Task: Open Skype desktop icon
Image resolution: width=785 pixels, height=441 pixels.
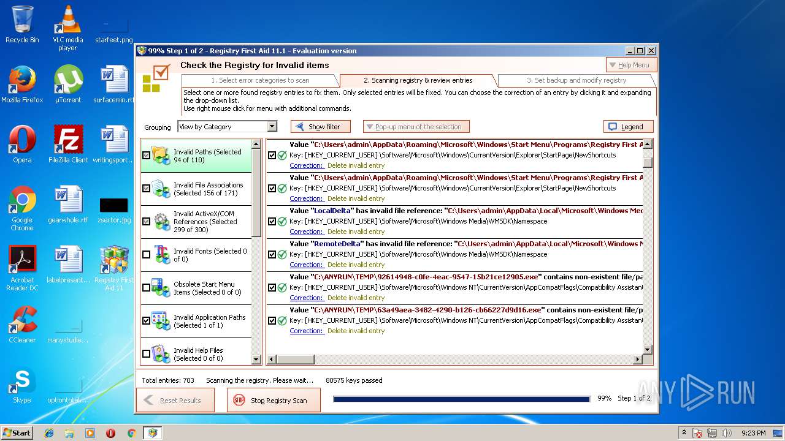Action: click(x=22, y=385)
